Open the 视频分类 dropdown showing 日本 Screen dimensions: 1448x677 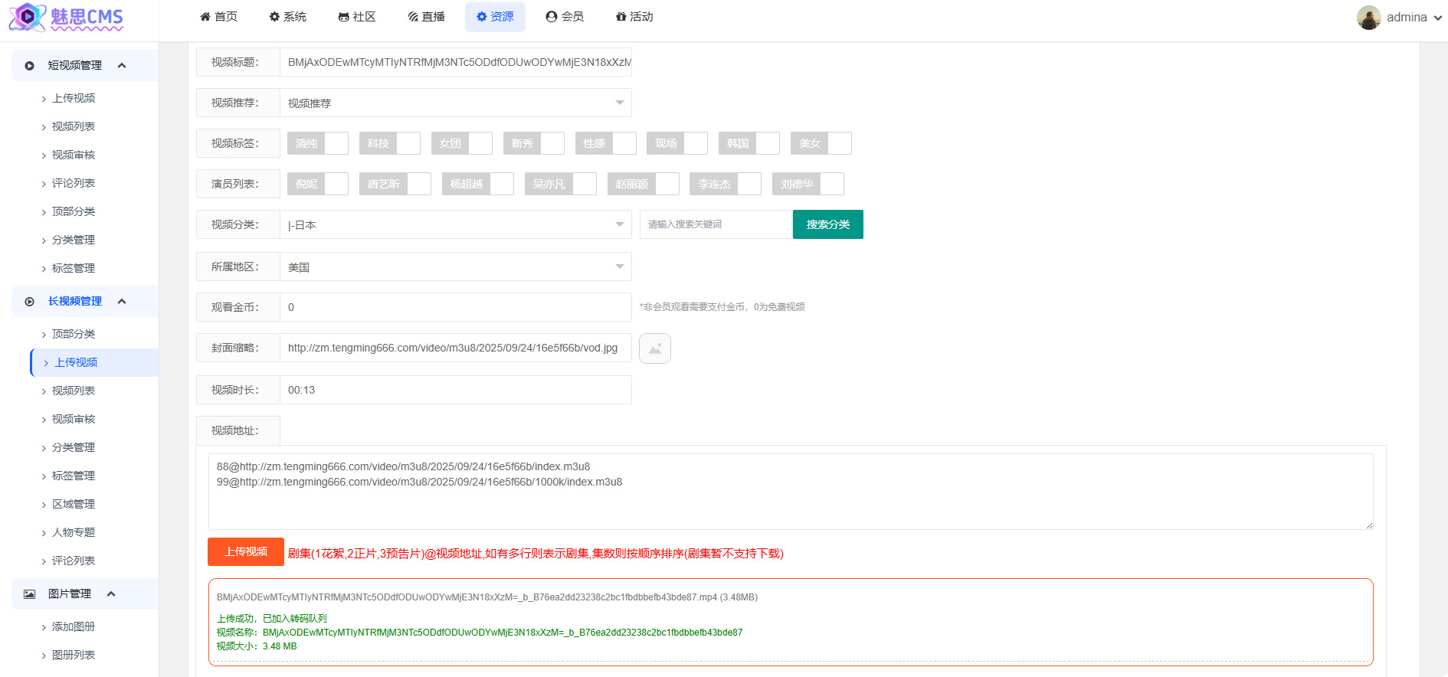click(x=456, y=224)
